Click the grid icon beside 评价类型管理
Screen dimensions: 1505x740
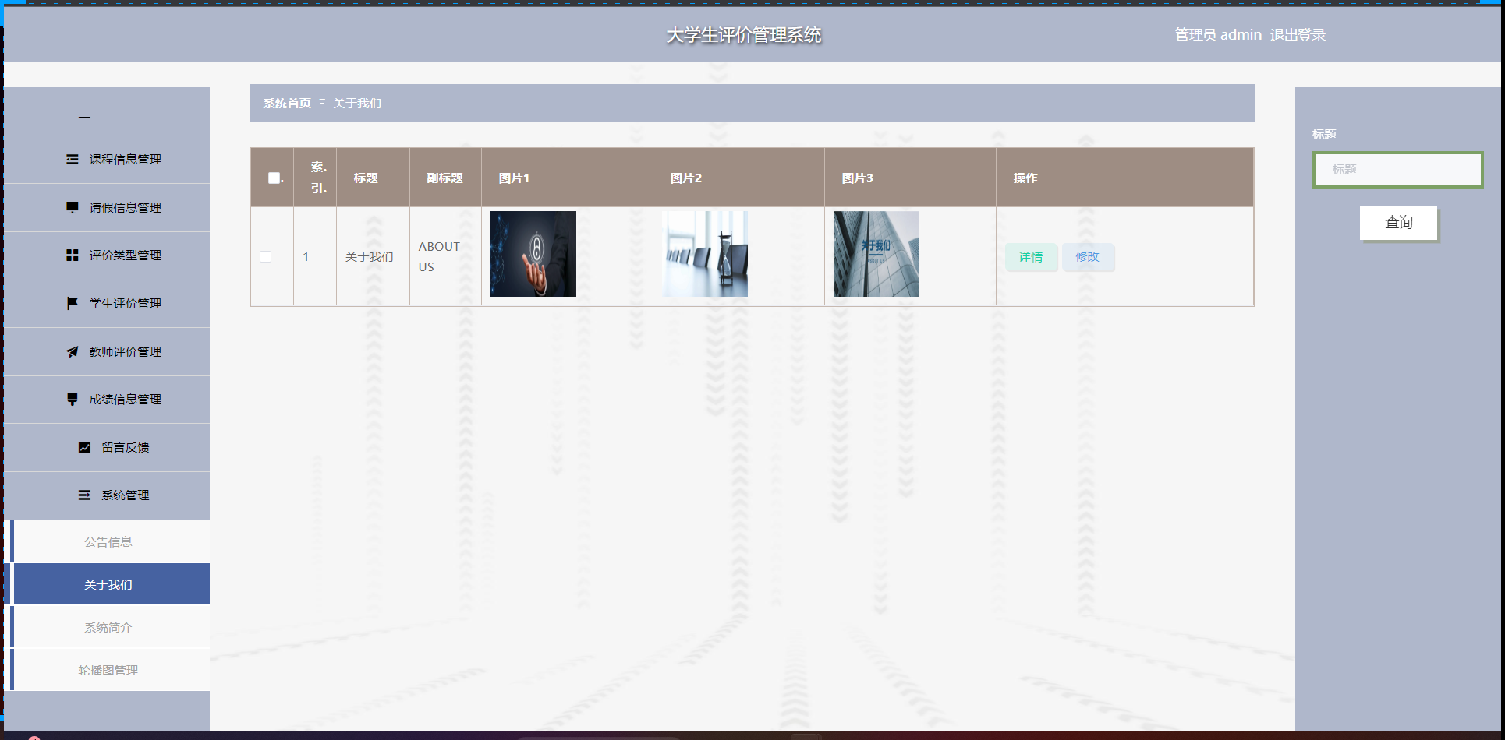pos(73,255)
